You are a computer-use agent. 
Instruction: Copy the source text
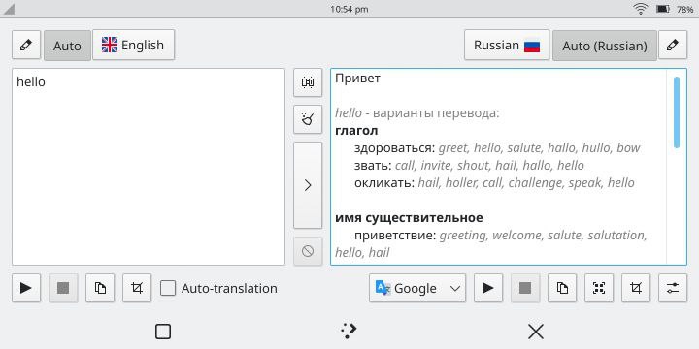tap(100, 288)
